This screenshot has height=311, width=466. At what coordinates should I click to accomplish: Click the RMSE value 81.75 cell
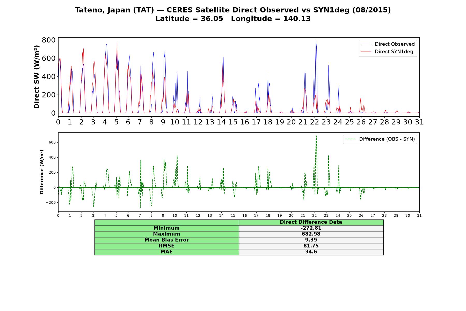pos(311,246)
